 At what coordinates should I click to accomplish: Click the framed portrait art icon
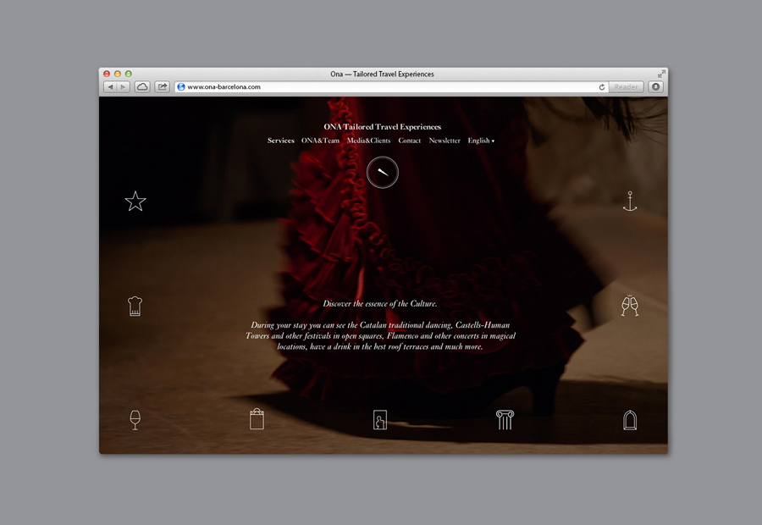pyautogui.click(x=380, y=420)
